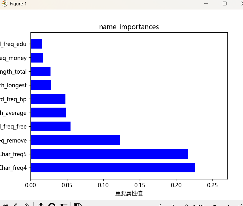Select the Pan axes tool in toolbar
The height and width of the screenshot is (206, 243).
point(41,205)
